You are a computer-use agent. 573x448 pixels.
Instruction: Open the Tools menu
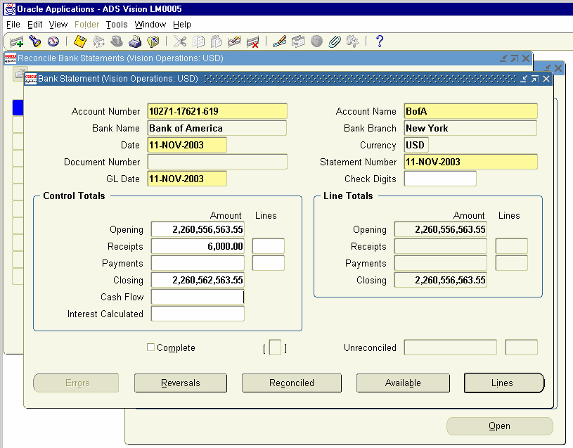pyautogui.click(x=117, y=25)
